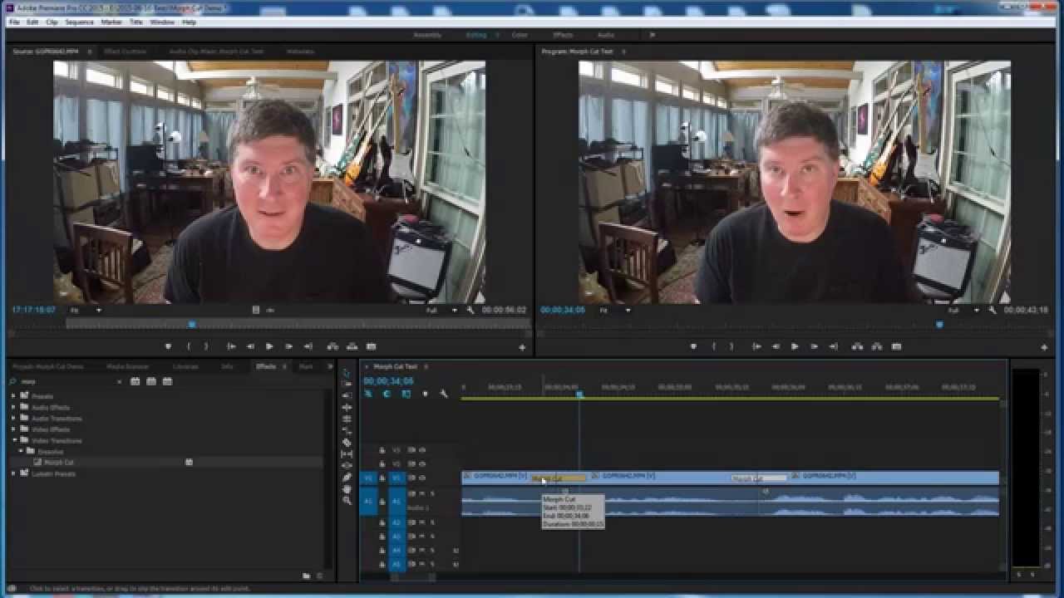Toggle V3 track output eye
The width and height of the screenshot is (1064, 598).
422,449
